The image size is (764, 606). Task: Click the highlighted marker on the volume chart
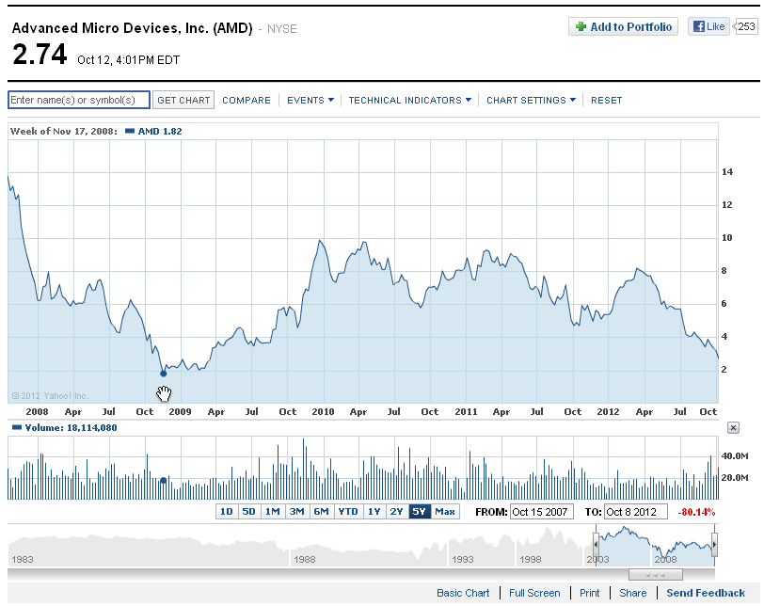point(164,480)
